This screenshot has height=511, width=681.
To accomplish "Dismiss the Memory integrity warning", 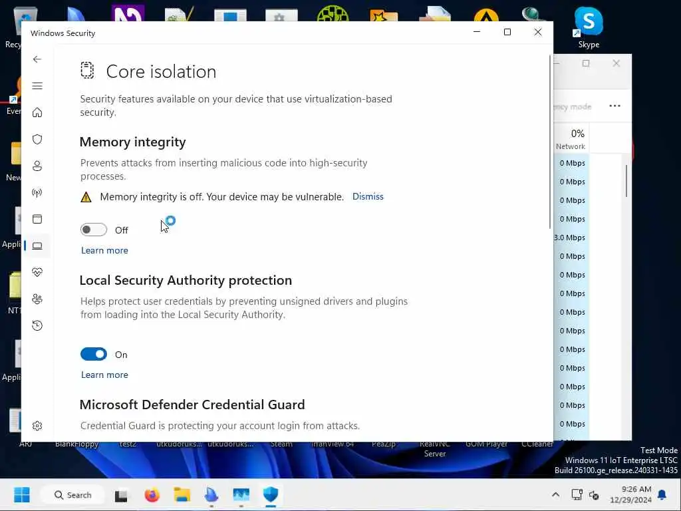I will click(x=368, y=196).
